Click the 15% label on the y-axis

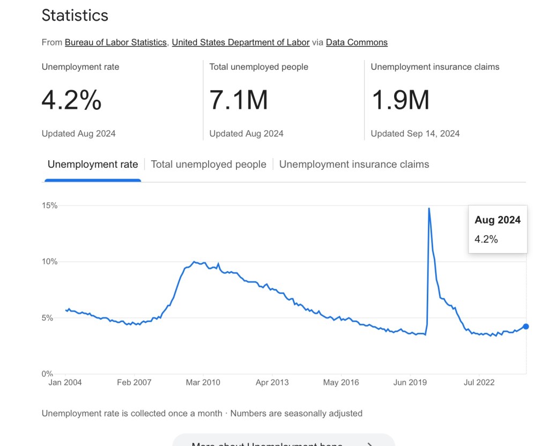pos(50,206)
